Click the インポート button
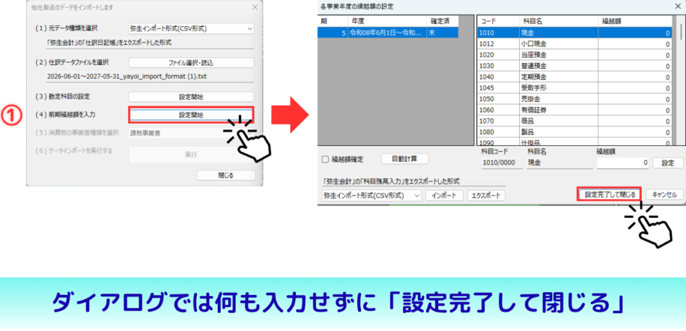The width and height of the screenshot is (686, 331). click(444, 196)
